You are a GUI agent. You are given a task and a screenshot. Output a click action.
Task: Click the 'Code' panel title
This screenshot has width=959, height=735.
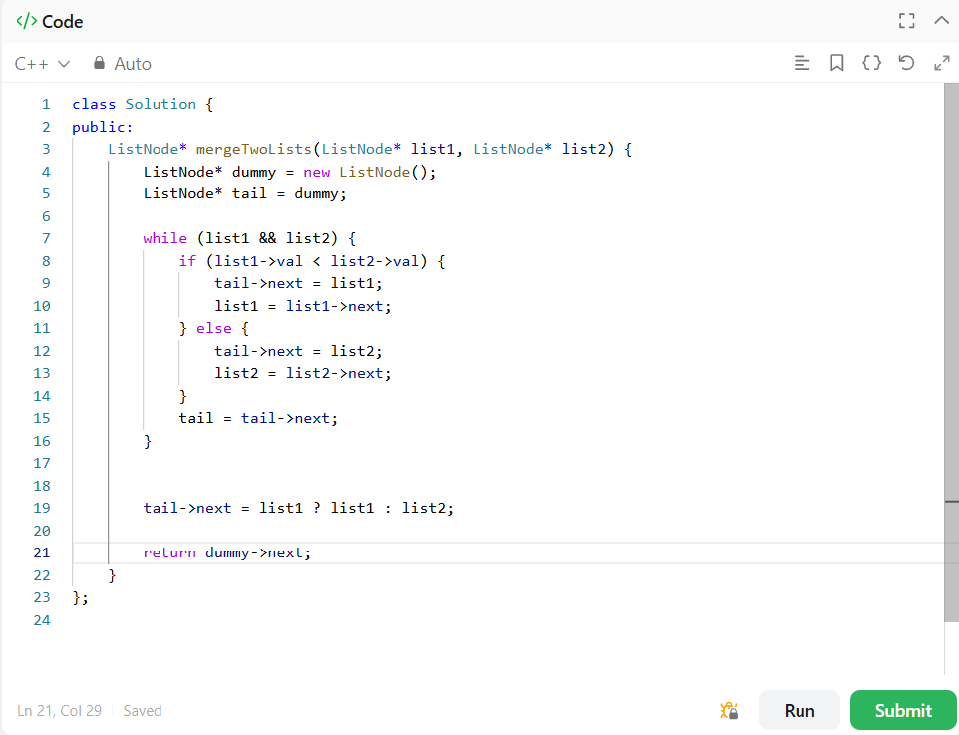tap(63, 21)
